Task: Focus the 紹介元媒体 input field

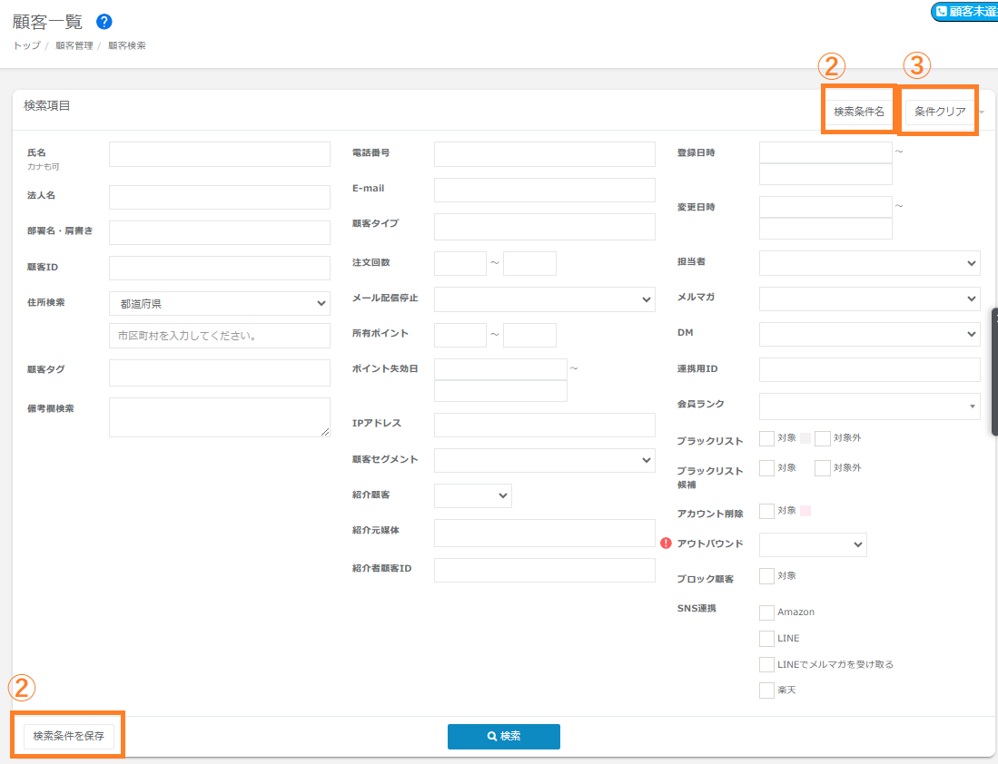Action: [x=544, y=534]
